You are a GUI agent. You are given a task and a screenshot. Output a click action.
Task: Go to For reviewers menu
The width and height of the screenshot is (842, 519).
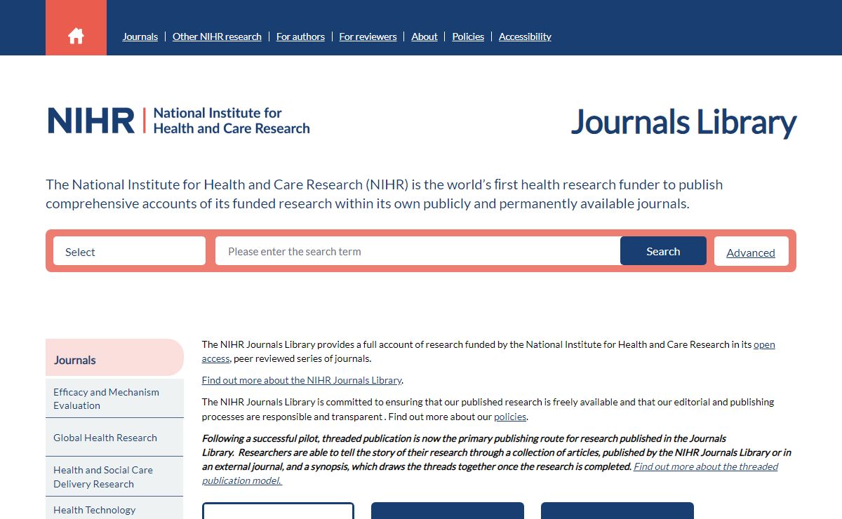click(x=368, y=36)
